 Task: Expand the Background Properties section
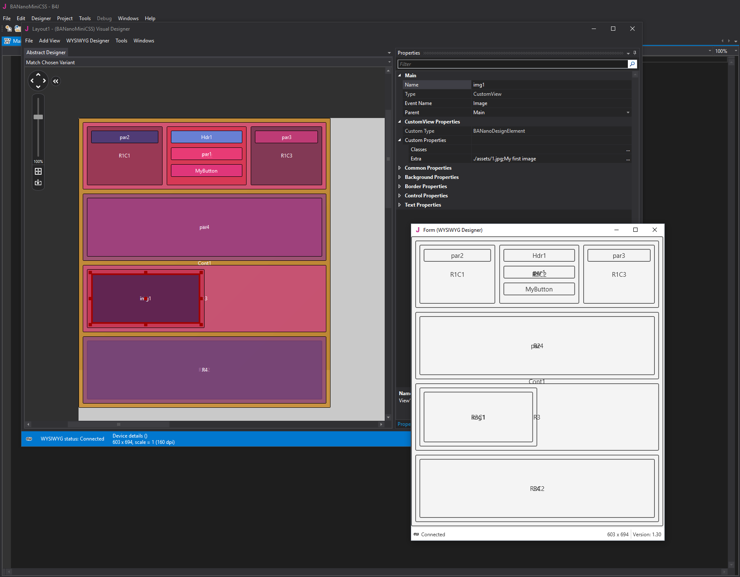399,177
